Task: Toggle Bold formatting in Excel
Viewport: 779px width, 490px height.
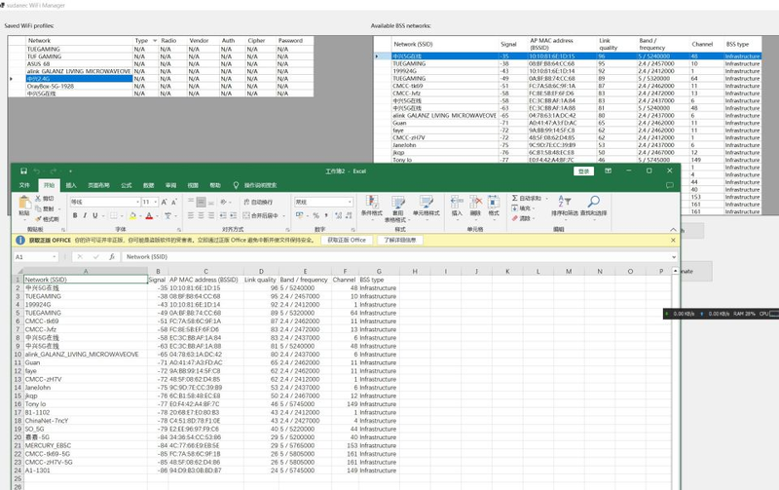Action: click(x=75, y=215)
